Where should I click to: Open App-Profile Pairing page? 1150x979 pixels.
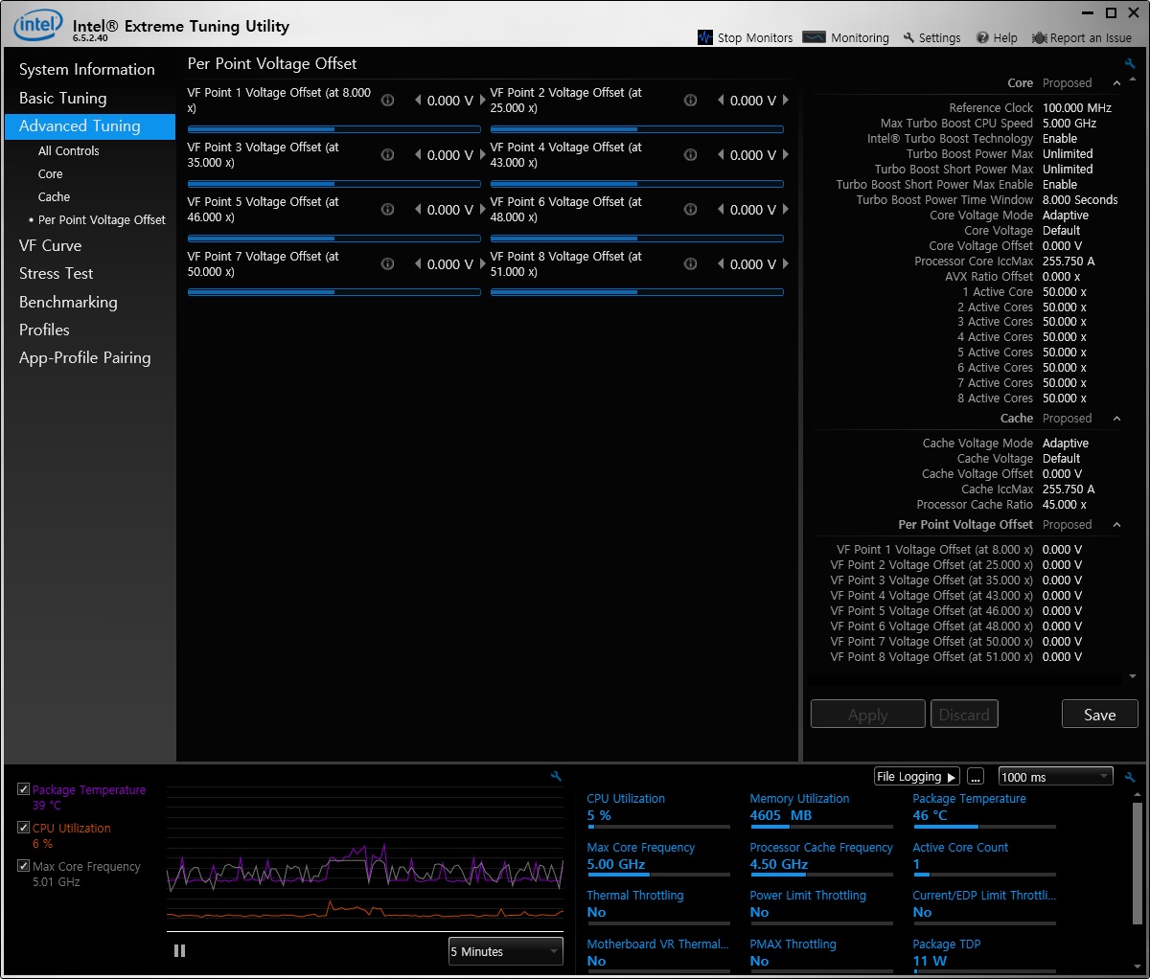pyautogui.click(x=85, y=357)
